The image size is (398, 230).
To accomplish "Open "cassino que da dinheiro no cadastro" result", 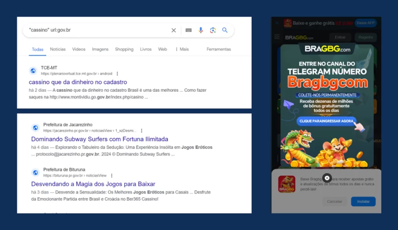I will point(78,82).
